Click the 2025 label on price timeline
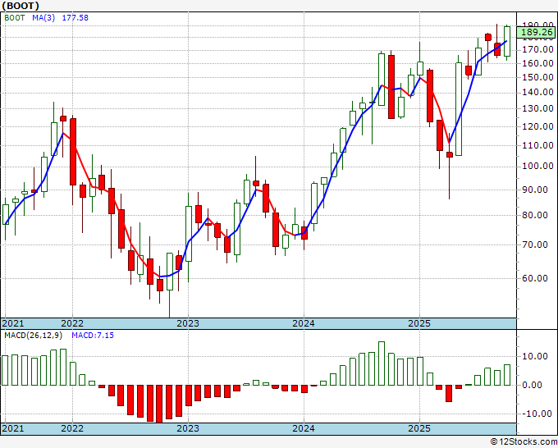The image size is (558, 448). 419,323
